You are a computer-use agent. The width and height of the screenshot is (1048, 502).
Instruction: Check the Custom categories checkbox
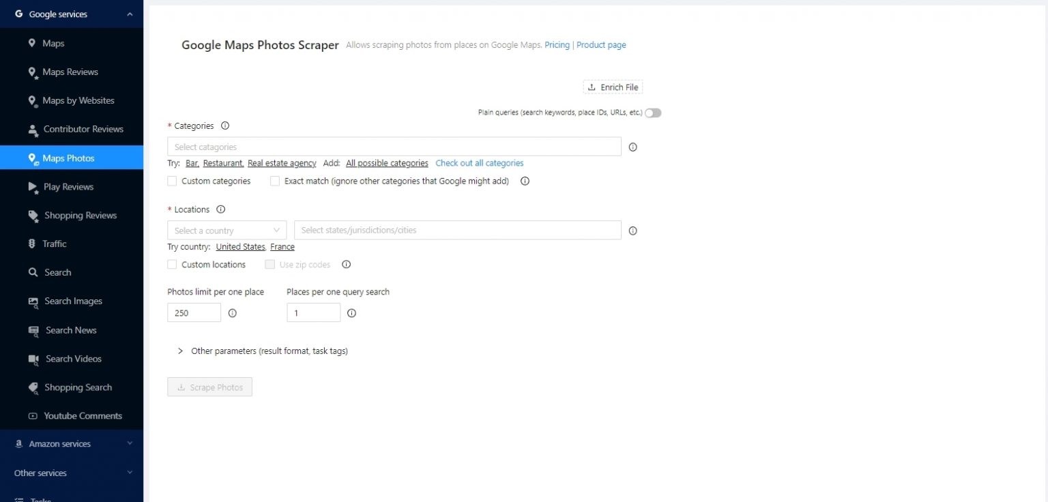172,181
